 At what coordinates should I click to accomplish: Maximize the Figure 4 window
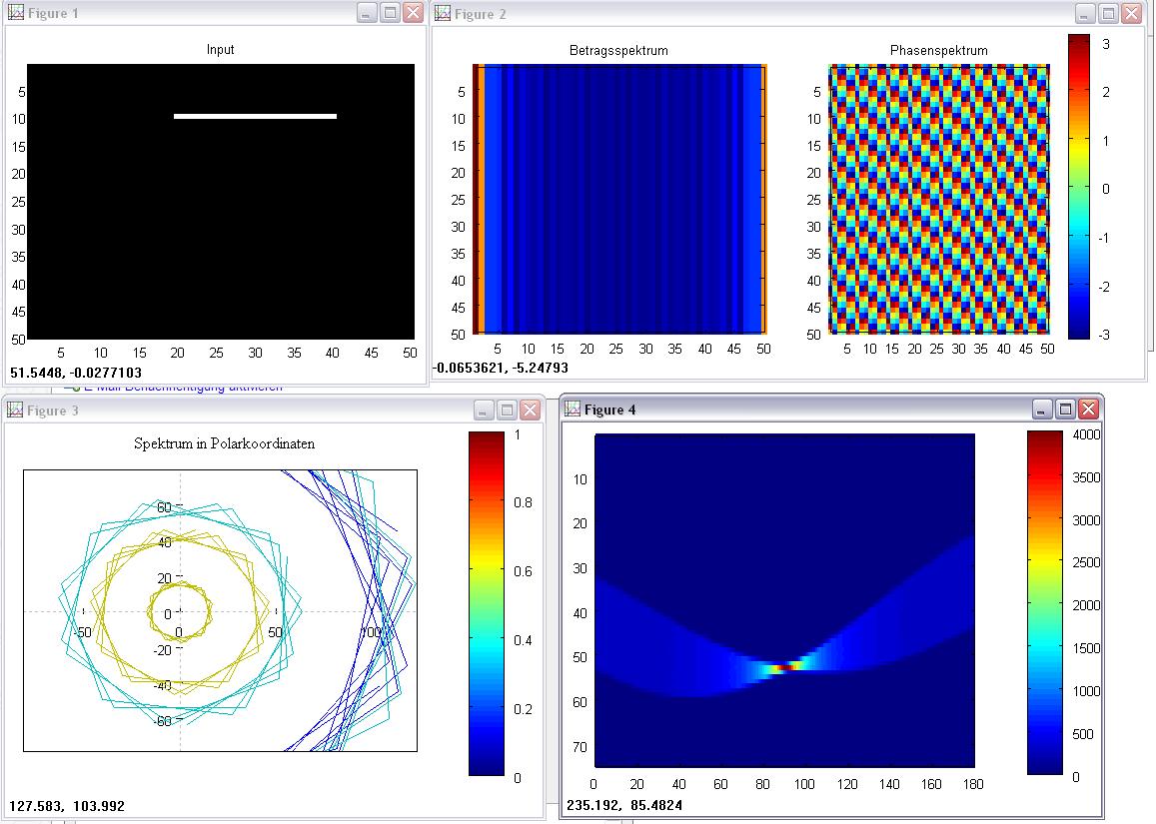coord(1065,410)
